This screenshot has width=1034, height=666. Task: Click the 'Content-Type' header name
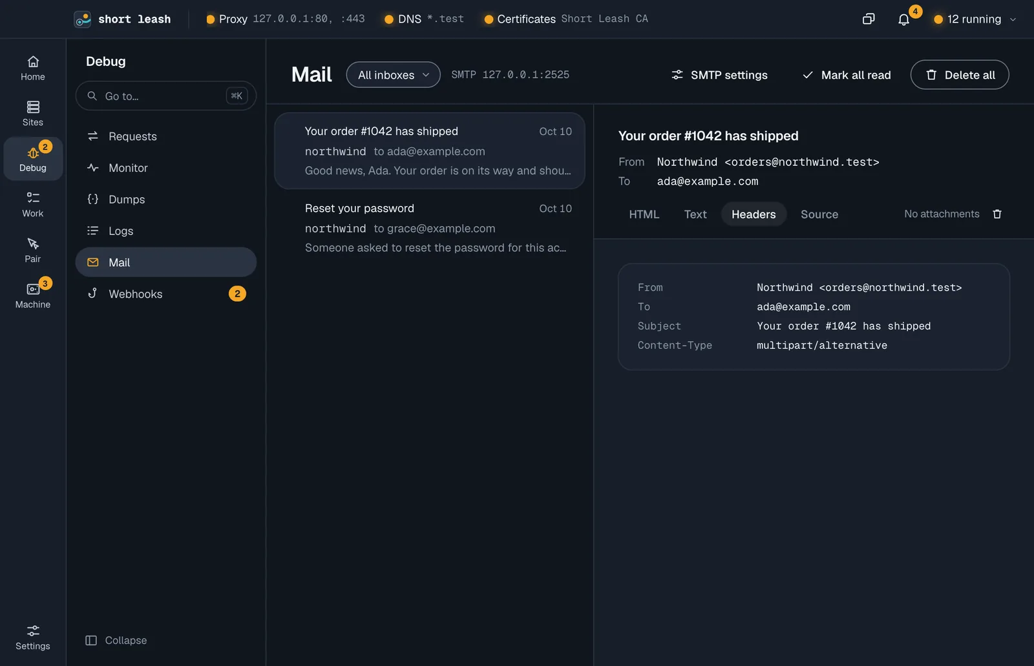point(675,346)
